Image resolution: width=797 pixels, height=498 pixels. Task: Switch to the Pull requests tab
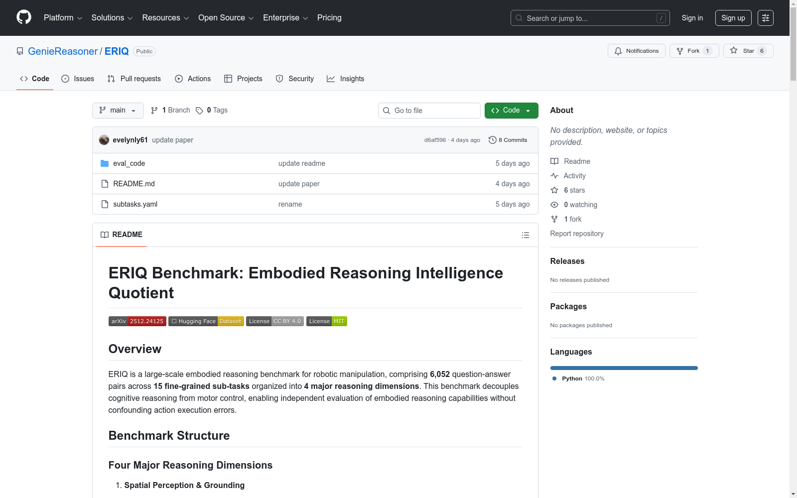tap(134, 79)
